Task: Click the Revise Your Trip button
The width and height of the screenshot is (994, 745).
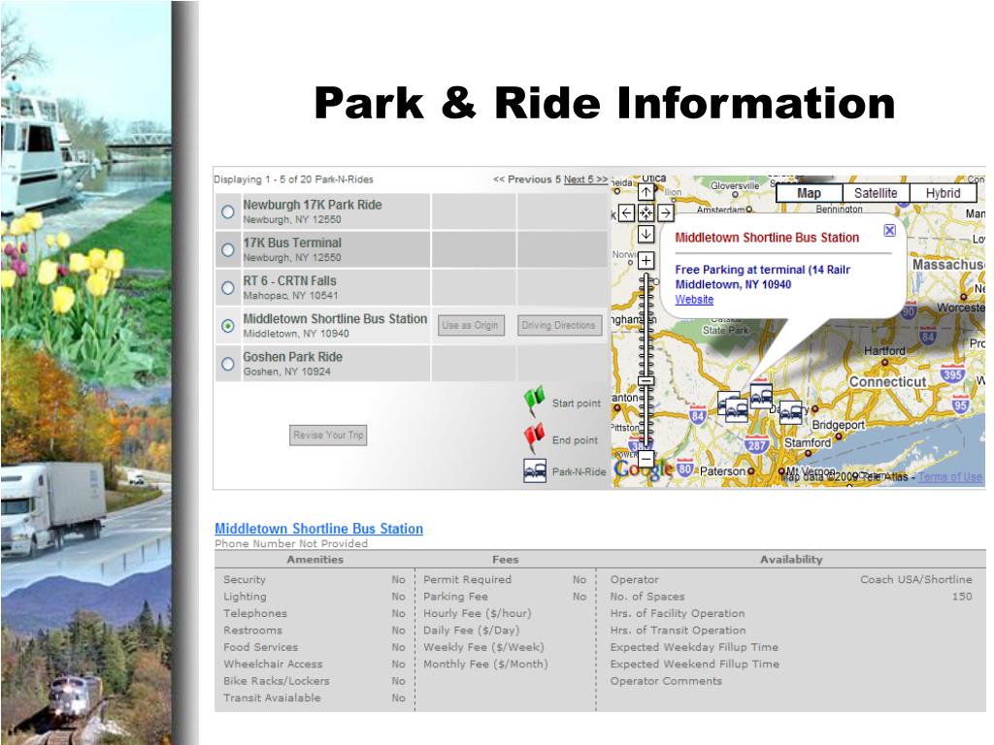Action: coord(328,436)
